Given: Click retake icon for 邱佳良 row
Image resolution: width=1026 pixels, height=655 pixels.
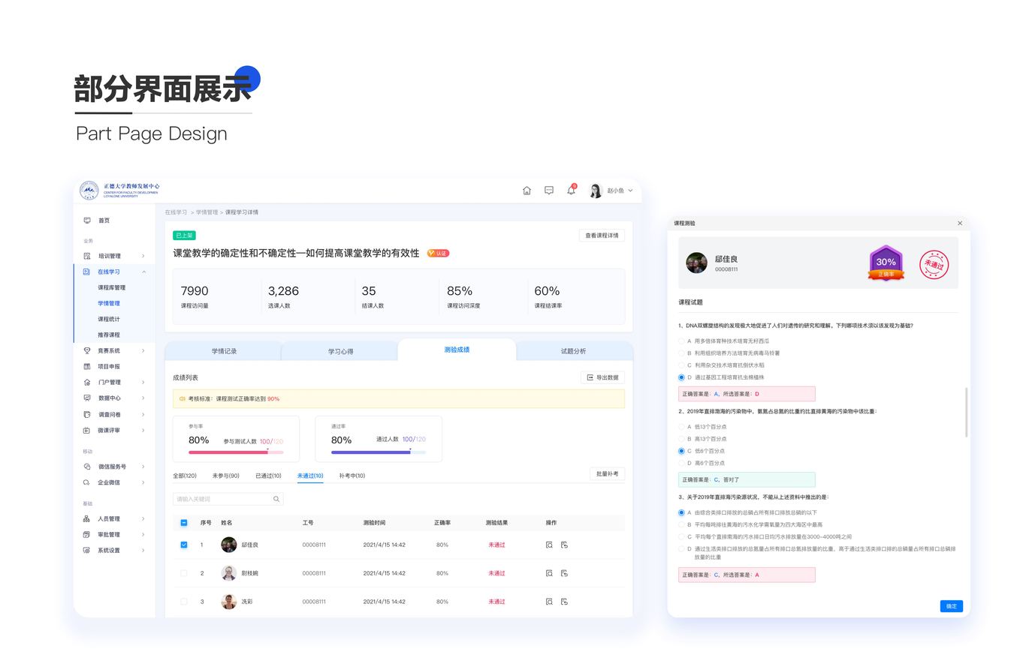Looking at the screenshot, I should (x=564, y=545).
